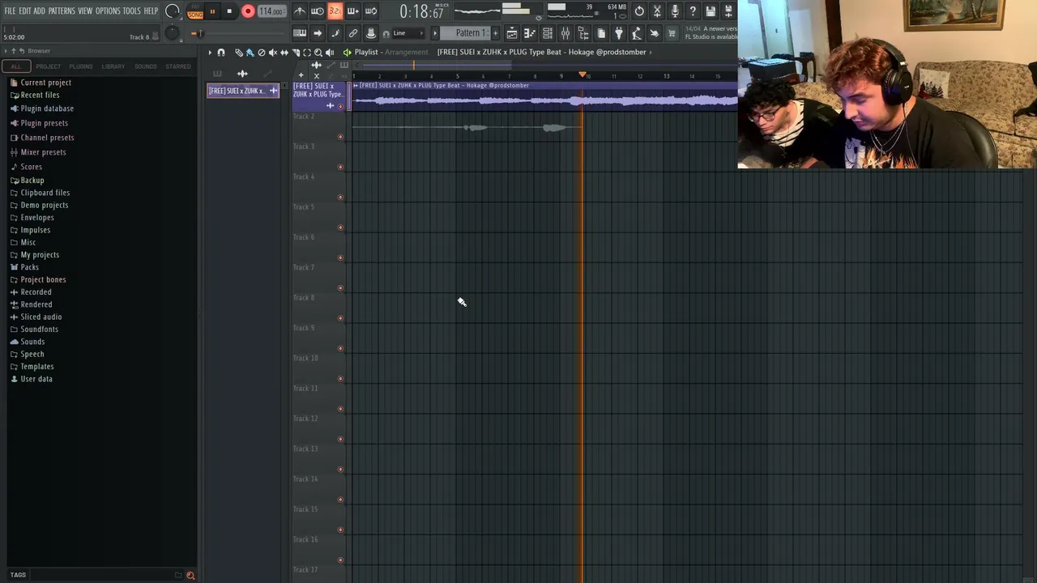The height and width of the screenshot is (583, 1037).
Task: Click the Save project floppy icon
Action: click(711, 11)
